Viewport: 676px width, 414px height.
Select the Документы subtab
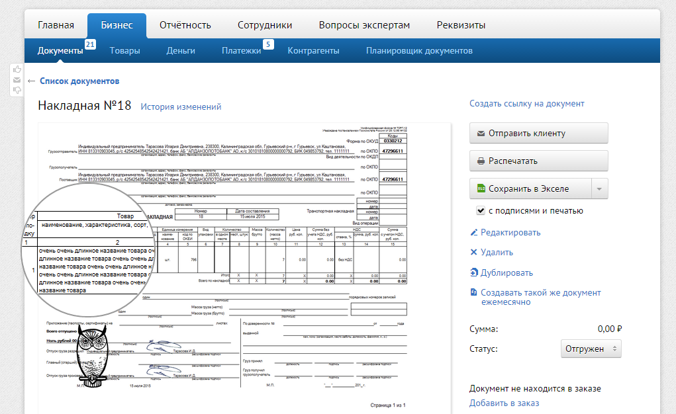coord(60,51)
